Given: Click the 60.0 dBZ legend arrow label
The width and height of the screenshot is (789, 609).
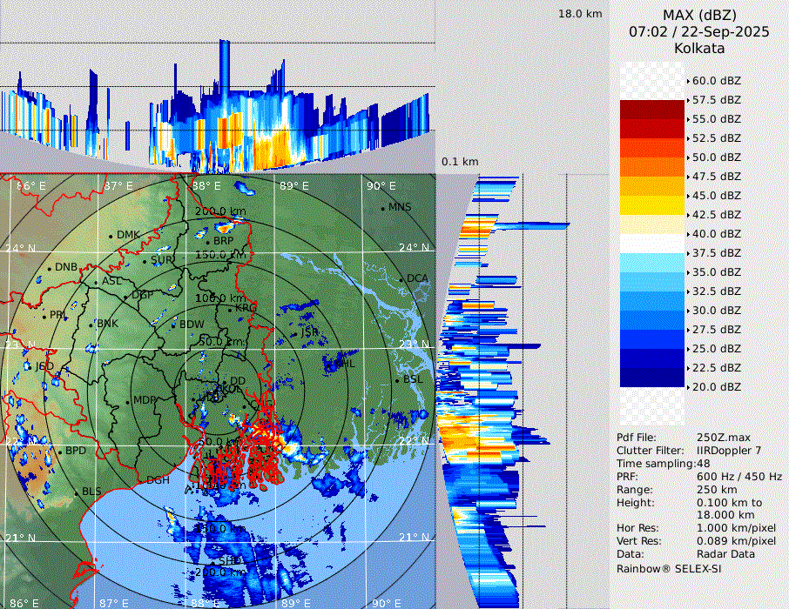Looking at the screenshot, I should point(716,80).
